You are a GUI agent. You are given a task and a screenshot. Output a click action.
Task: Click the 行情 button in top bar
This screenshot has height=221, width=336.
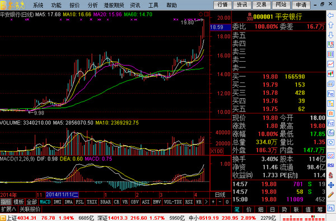point(223,4)
